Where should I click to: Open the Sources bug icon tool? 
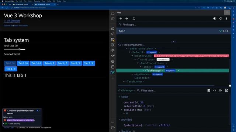(x=113, y=45)
